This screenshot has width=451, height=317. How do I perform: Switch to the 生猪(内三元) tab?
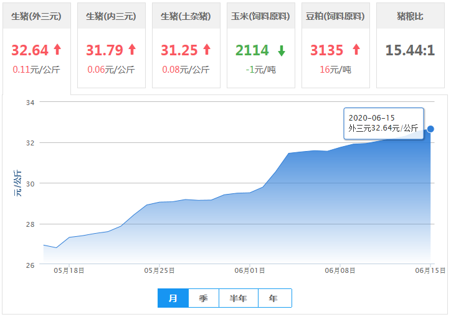[x=111, y=16]
